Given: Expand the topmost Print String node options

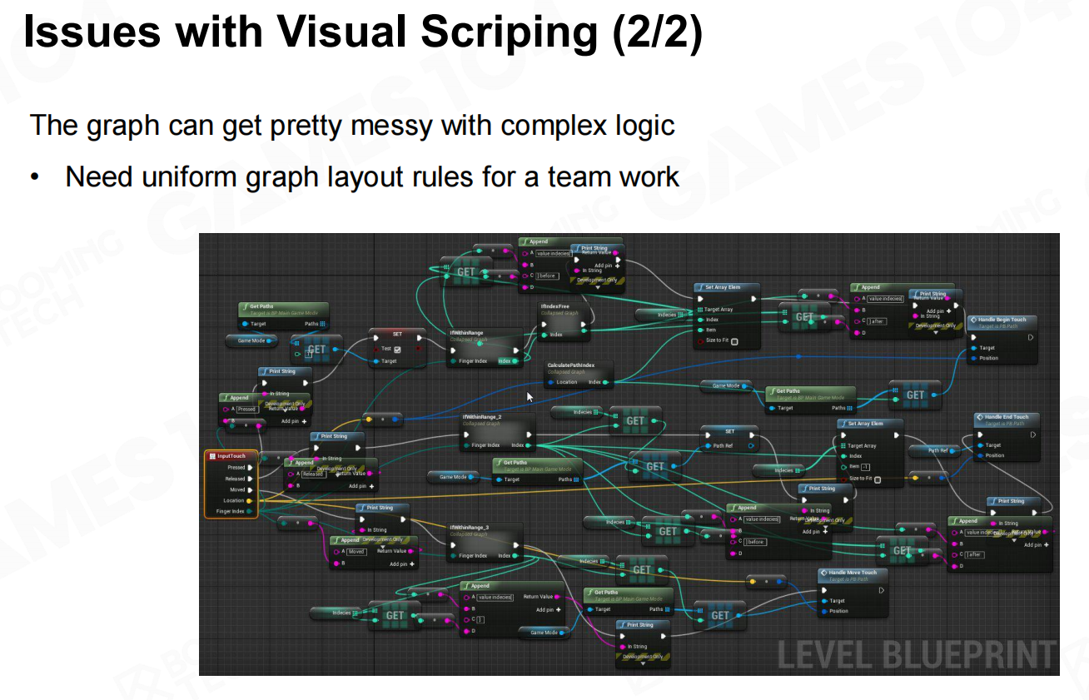Looking at the screenshot, I should click(x=598, y=288).
